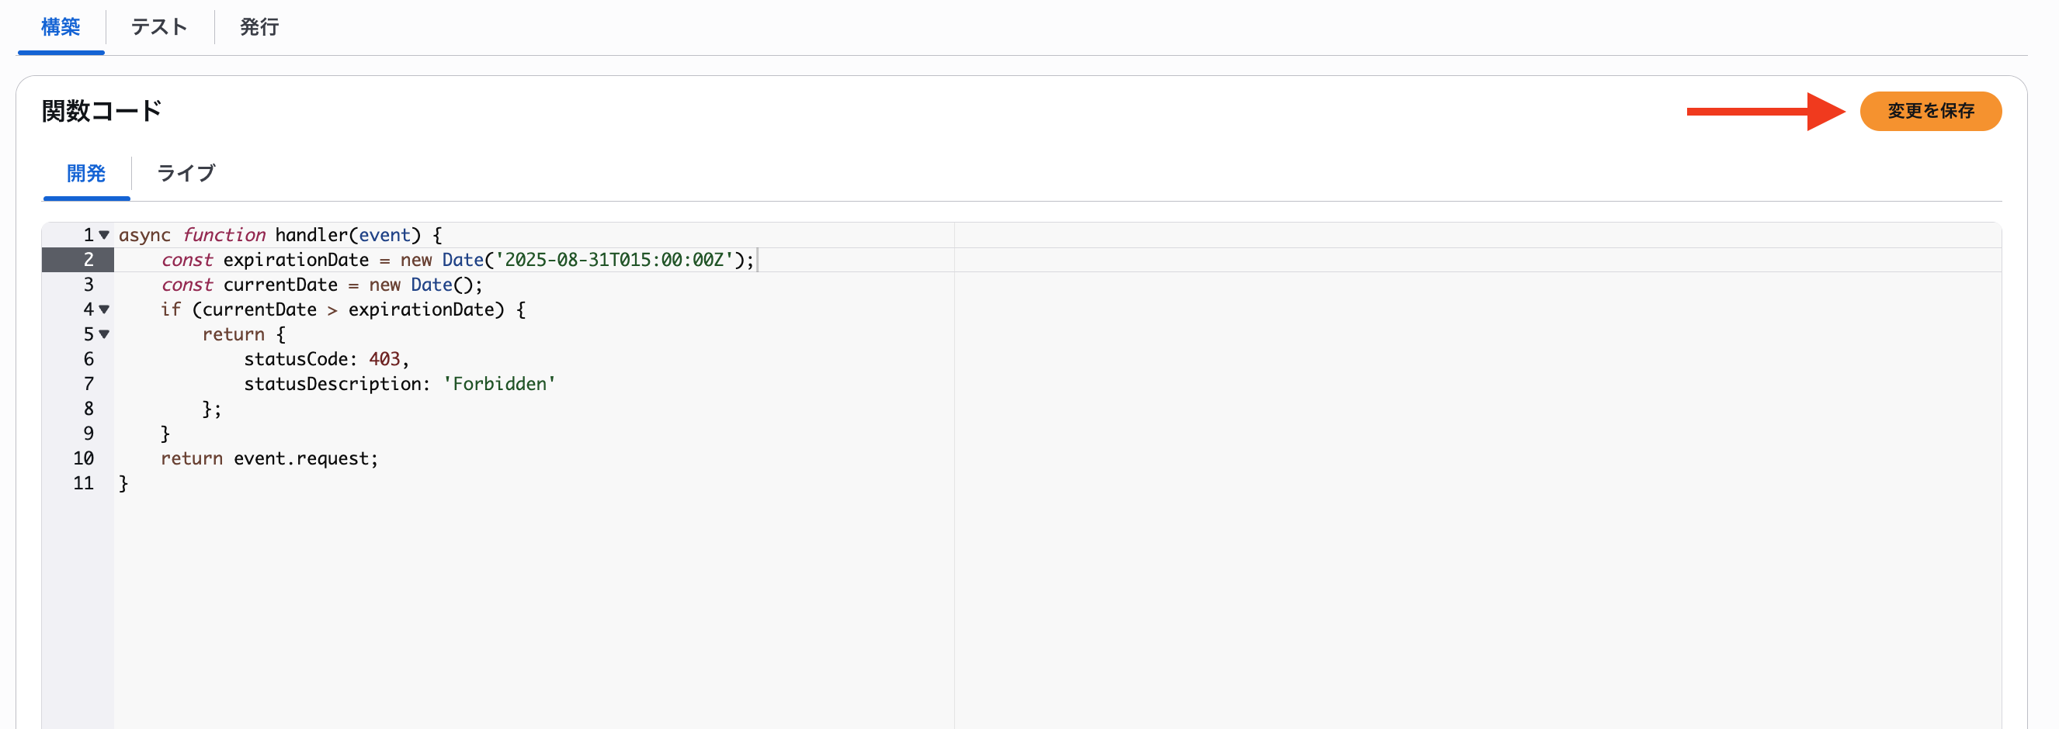The image size is (2059, 729).
Task: Click the expirationDate variable name in line 2
Action: click(x=296, y=261)
